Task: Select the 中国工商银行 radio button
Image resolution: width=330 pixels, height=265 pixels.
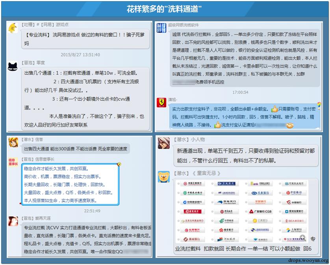Action: 178,184
